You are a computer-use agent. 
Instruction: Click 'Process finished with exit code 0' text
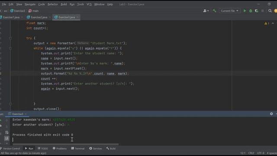coord(43,135)
